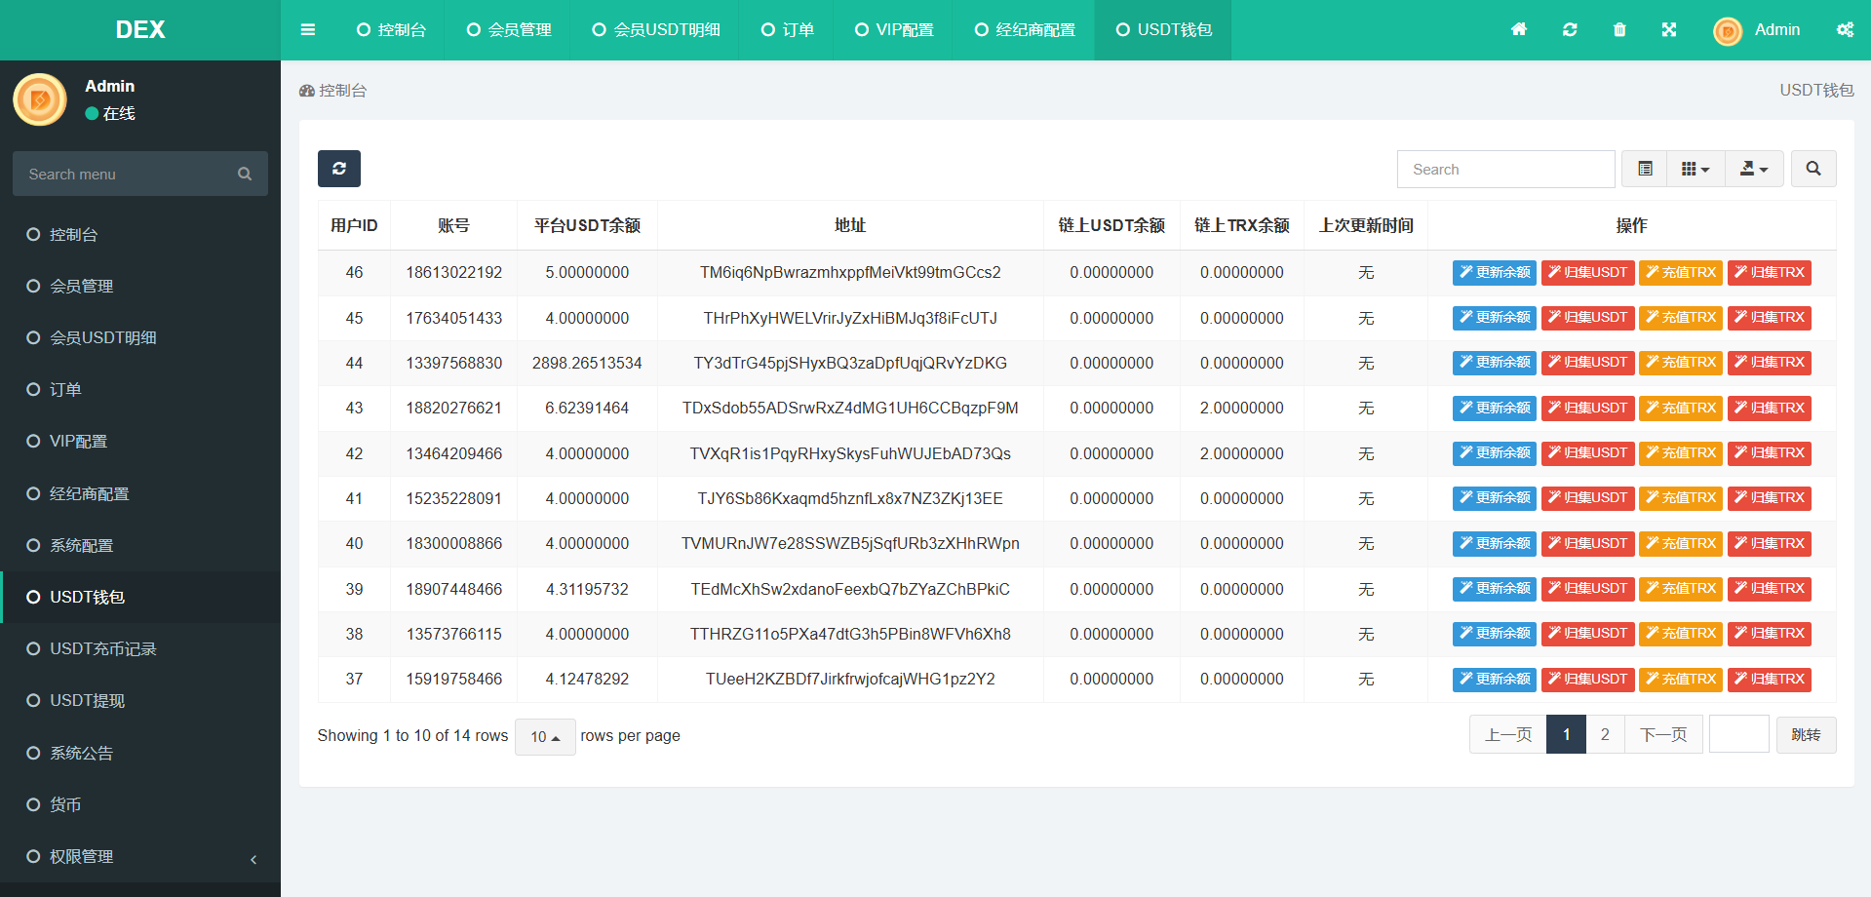Click the home icon in top bar
Screen dimensions: 1871x897
click(x=1519, y=30)
